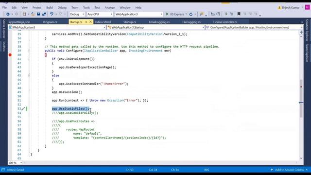Screen dimensions: 311x175
Task: Click the Items Saved status bar icon
Action: [3, 170]
